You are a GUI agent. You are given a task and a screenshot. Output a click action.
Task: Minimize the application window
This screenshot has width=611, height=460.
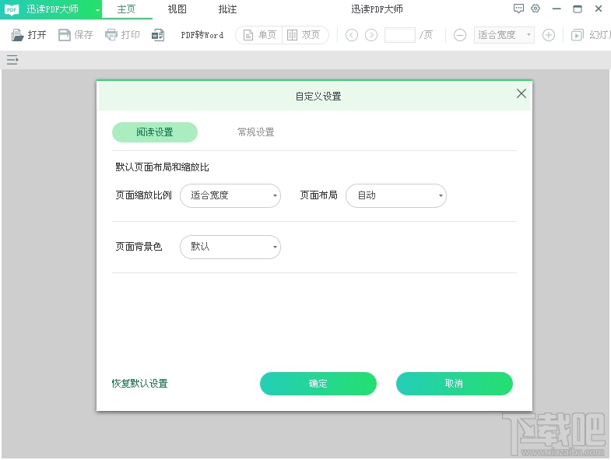pos(557,9)
